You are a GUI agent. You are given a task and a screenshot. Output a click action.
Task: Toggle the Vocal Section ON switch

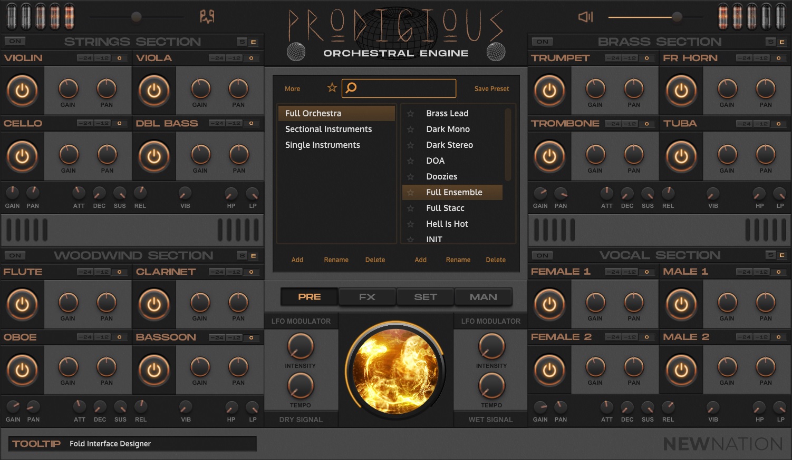543,255
